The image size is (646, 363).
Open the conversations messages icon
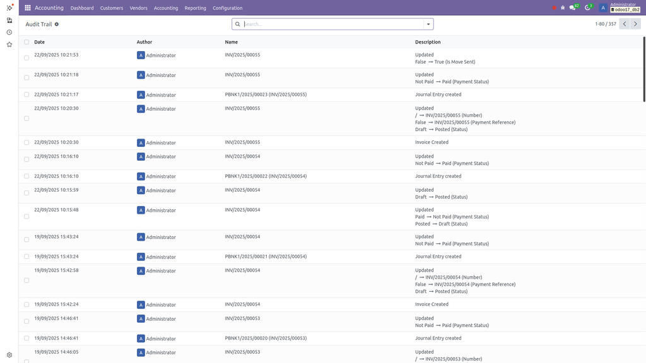(x=573, y=8)
